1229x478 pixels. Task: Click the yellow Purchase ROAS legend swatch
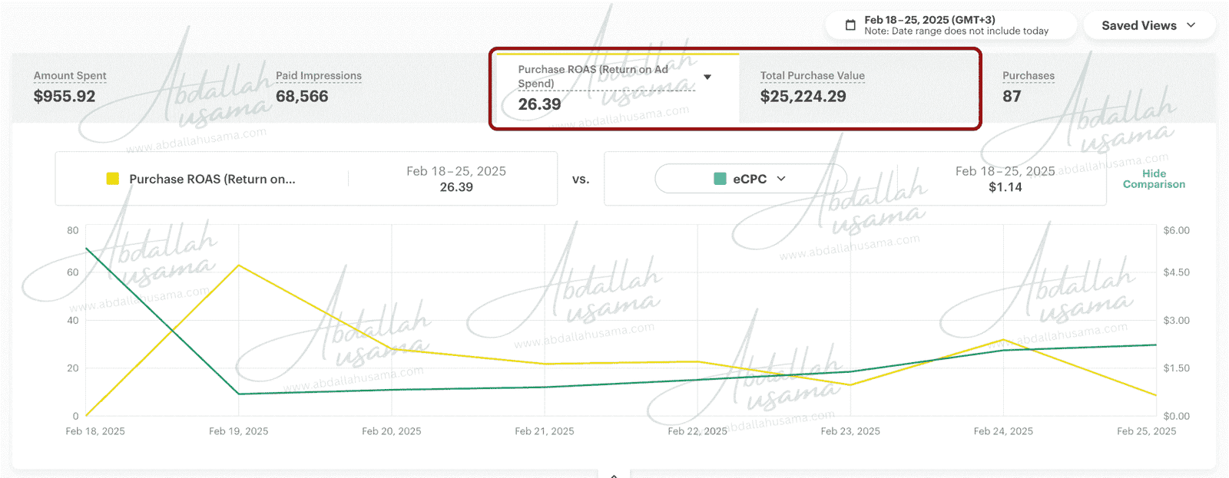(x=113, y=179)
